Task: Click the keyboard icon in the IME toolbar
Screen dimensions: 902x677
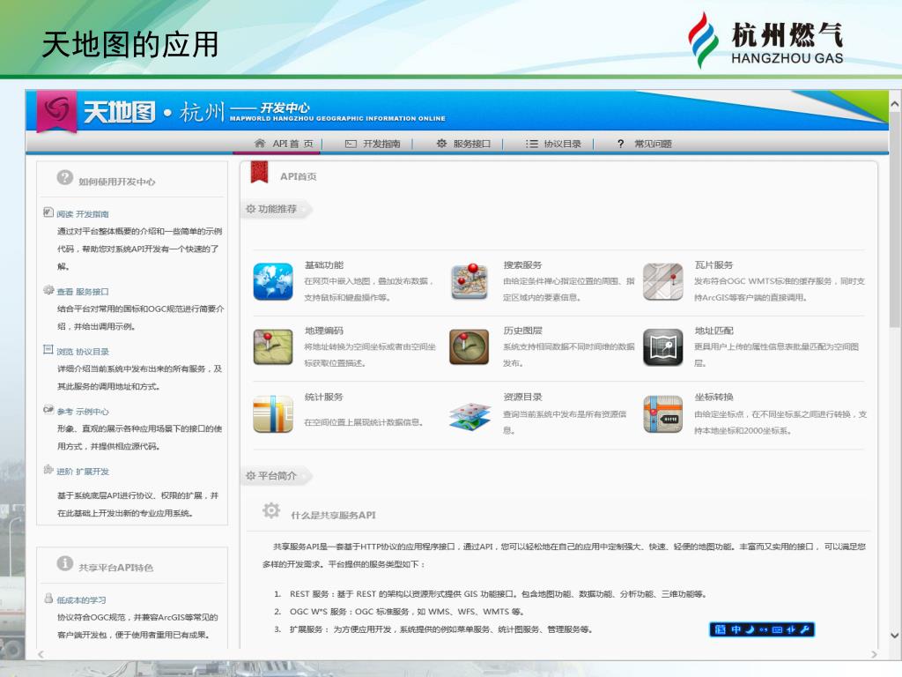Action: click(x=777, y=629)
